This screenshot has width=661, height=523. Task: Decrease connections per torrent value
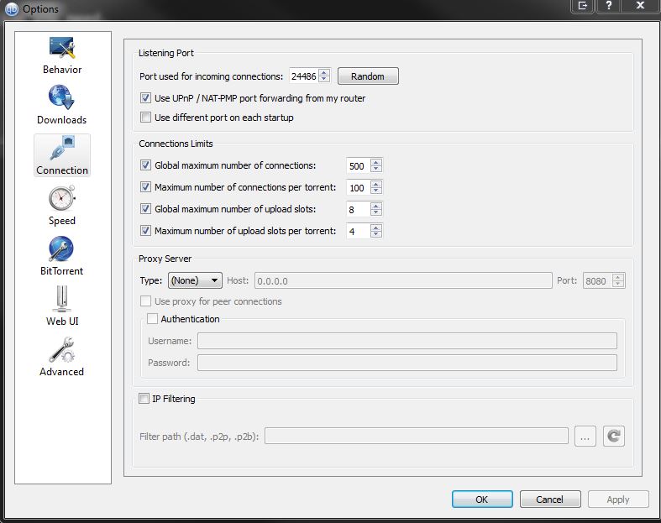pyautogui.click(x=376, y=191)
